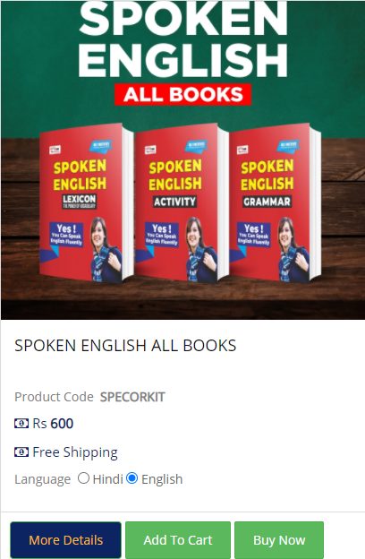Screen dimensions: 365x559
Task: Click the small logo on Grammar book cover
Action: coord(242,150)
